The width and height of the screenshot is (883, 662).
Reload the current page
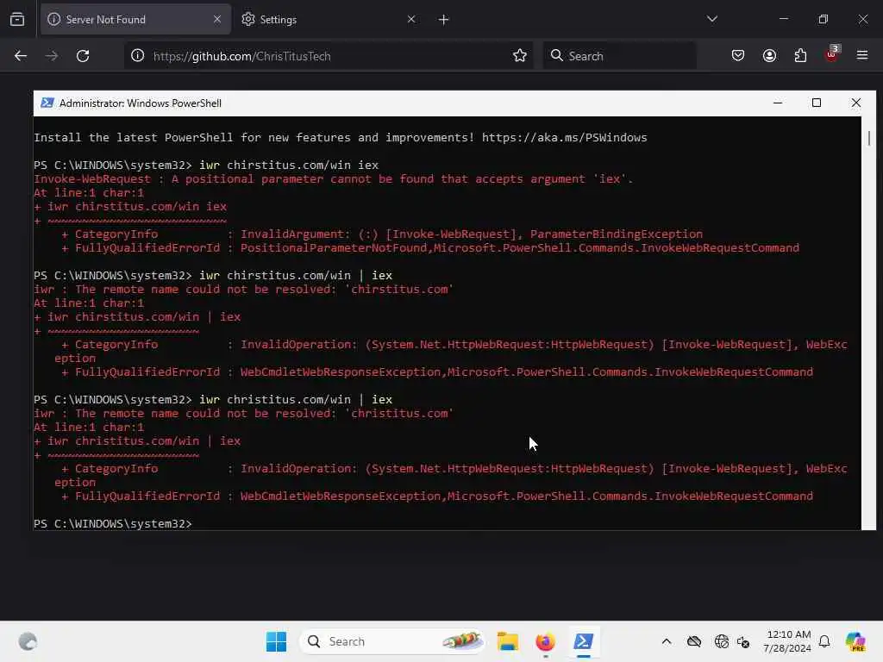tap(83, 56)
